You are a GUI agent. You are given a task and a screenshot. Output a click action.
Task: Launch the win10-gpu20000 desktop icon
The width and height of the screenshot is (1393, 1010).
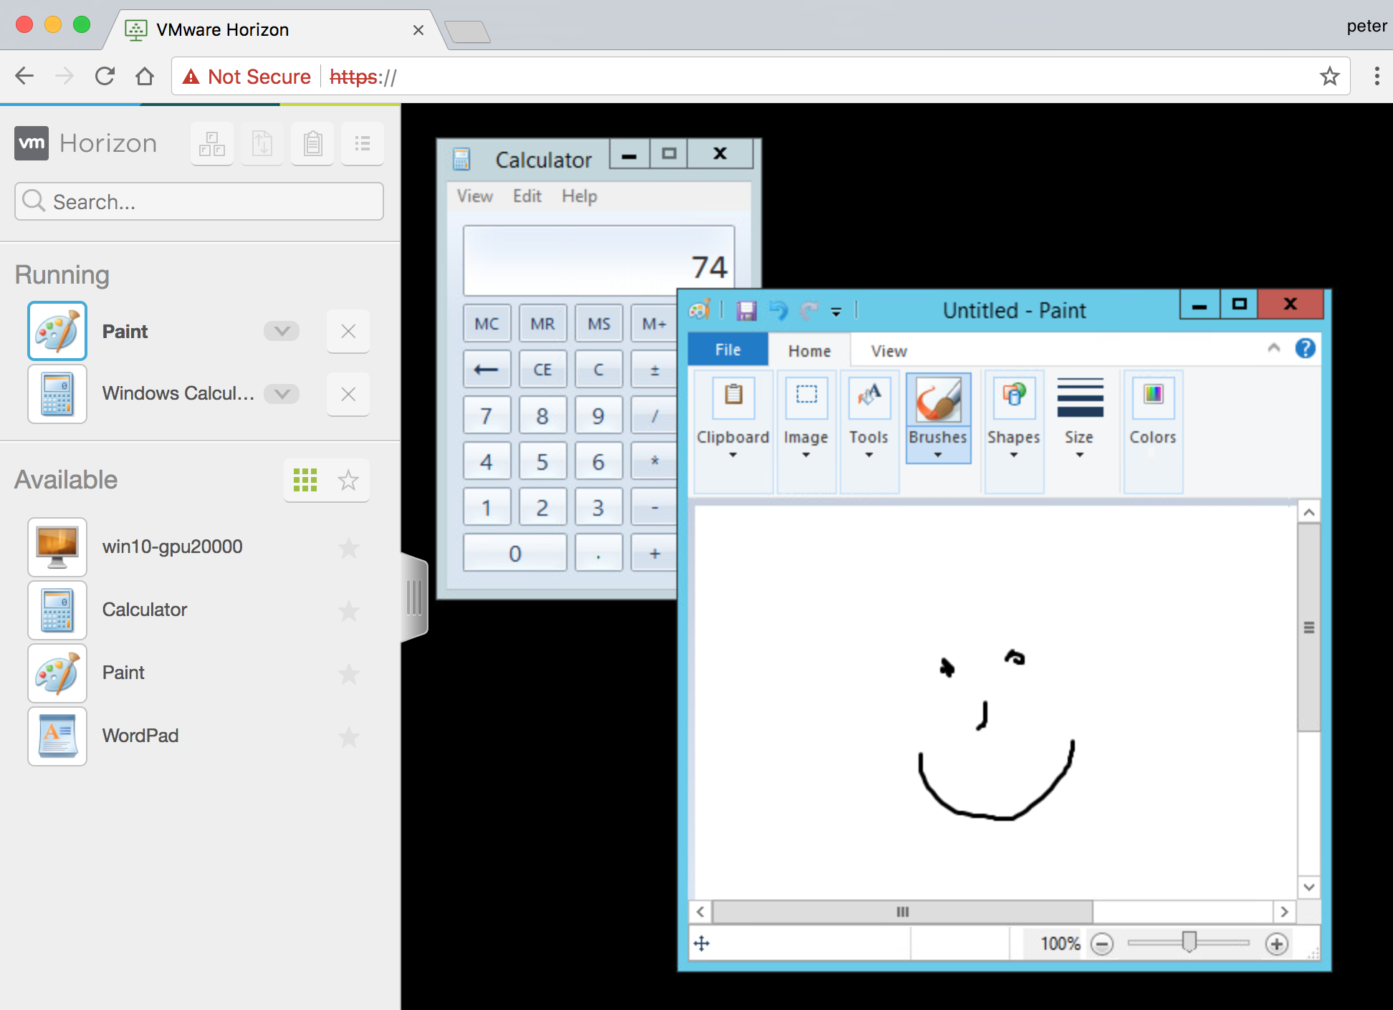tap(57, 547)
